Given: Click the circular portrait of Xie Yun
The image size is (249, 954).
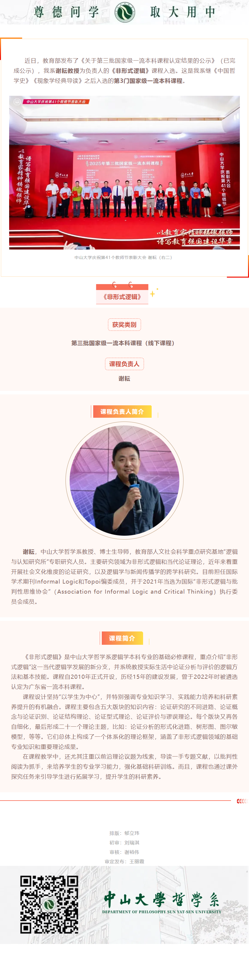Looking at the screenshot, I should [x=125, y=480].
